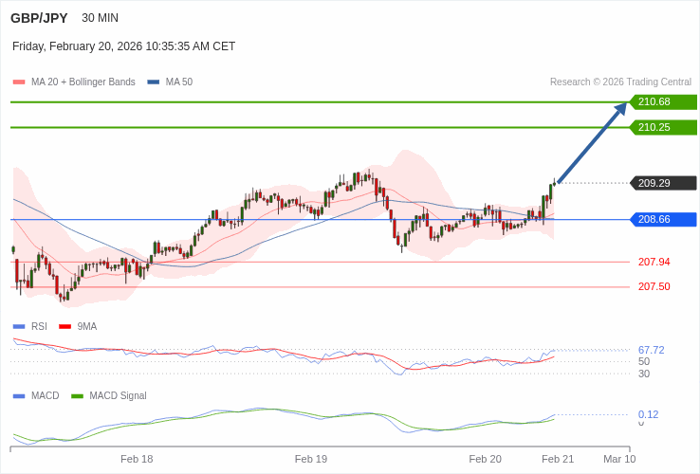Select the 30 MIN timeframe label
Screen dimensions: 700x474
tap(101, 18)
